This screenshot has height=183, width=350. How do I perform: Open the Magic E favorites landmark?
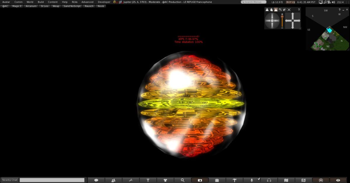coord(17,6)
